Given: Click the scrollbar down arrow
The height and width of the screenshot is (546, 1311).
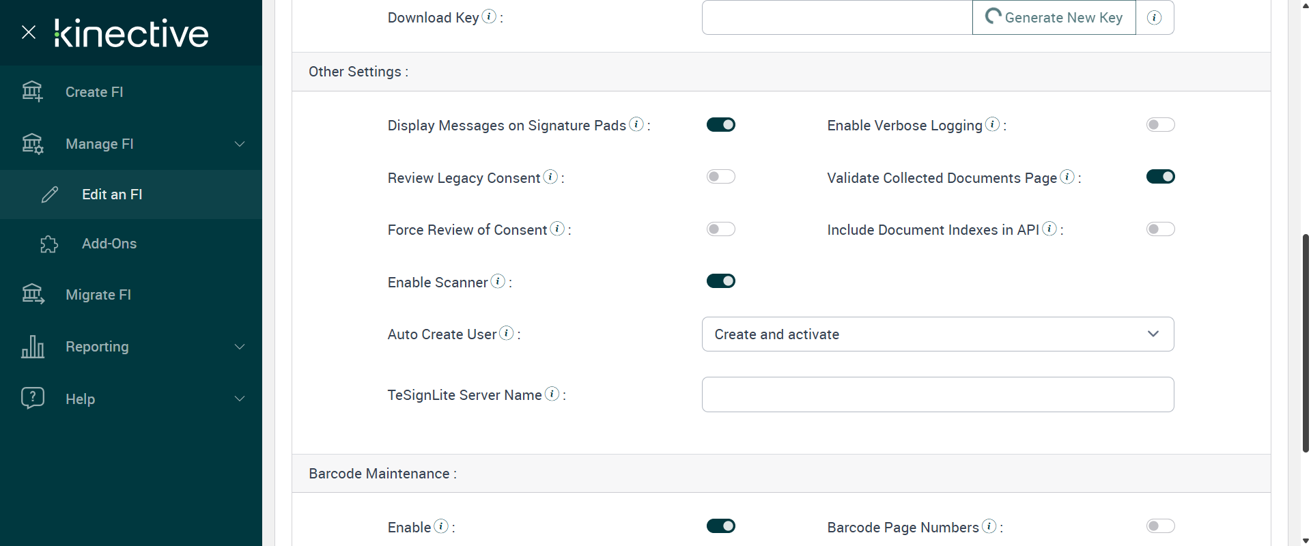Looking at the screenshot, I should (1306, 541).
